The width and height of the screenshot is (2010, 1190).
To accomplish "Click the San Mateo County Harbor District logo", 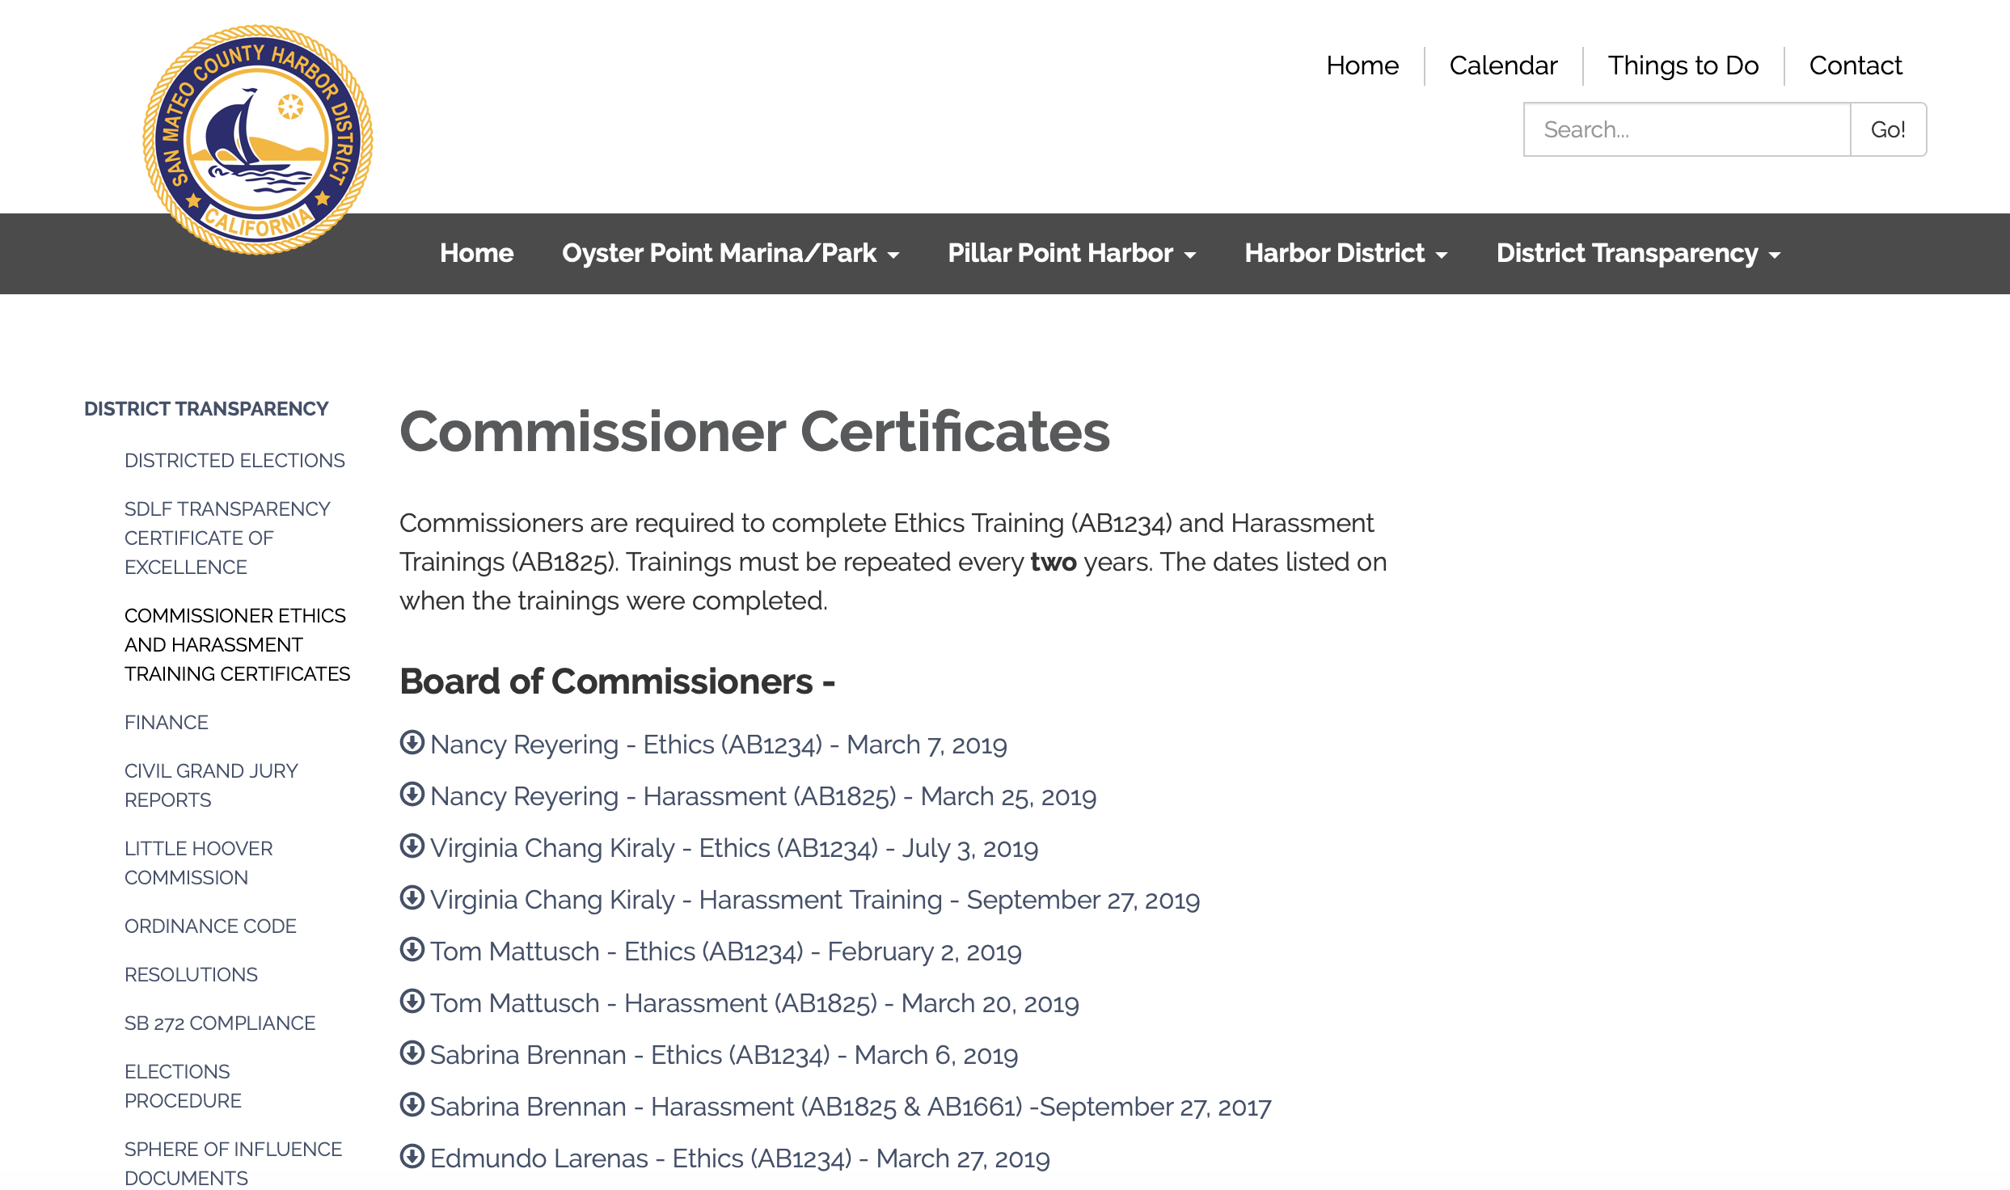I will pos(257,140).
